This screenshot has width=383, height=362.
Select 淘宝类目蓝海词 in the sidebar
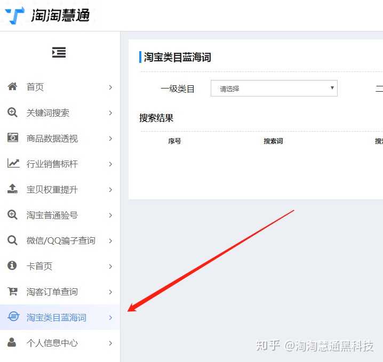60,317
